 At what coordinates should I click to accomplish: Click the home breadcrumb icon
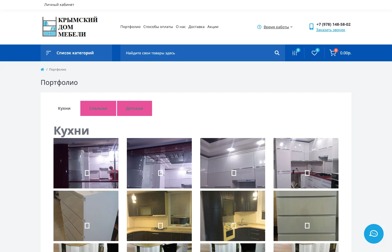click(42, 69)
